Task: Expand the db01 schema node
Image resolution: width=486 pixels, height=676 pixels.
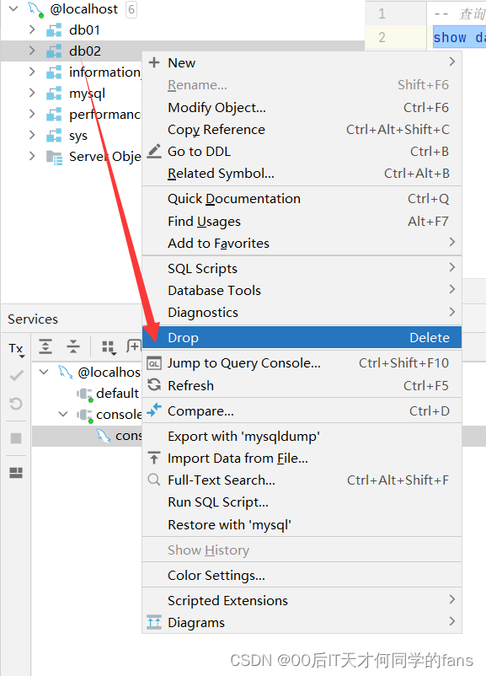Action: click(32, 30)
